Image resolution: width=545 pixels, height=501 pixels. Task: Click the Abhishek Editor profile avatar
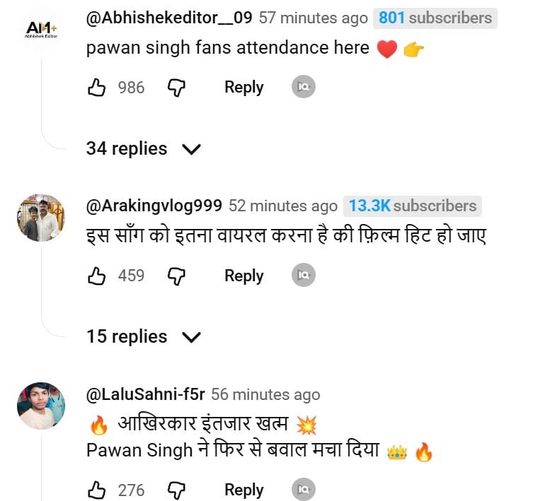pos(40,29)
